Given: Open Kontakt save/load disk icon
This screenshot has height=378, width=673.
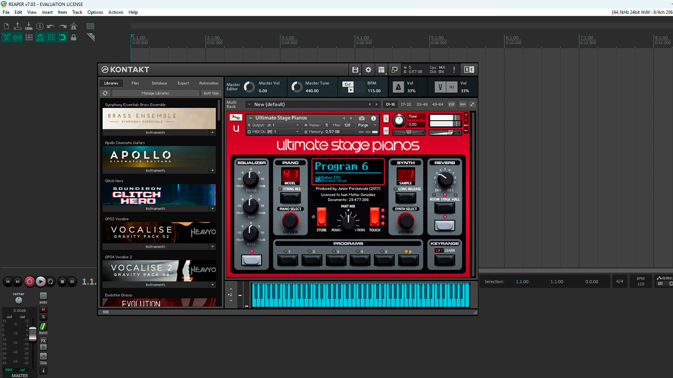Looking at the screenshot, I should (x=355, y=70).
